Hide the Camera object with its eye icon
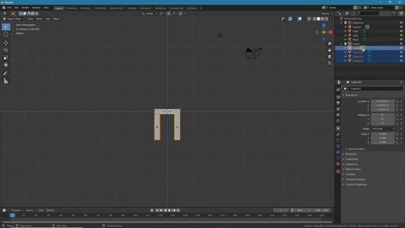 (x=401, y=27)
